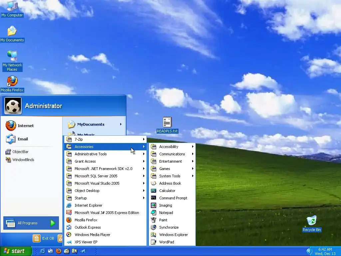Click the Administrator soccer ball picture

point(13,106)
